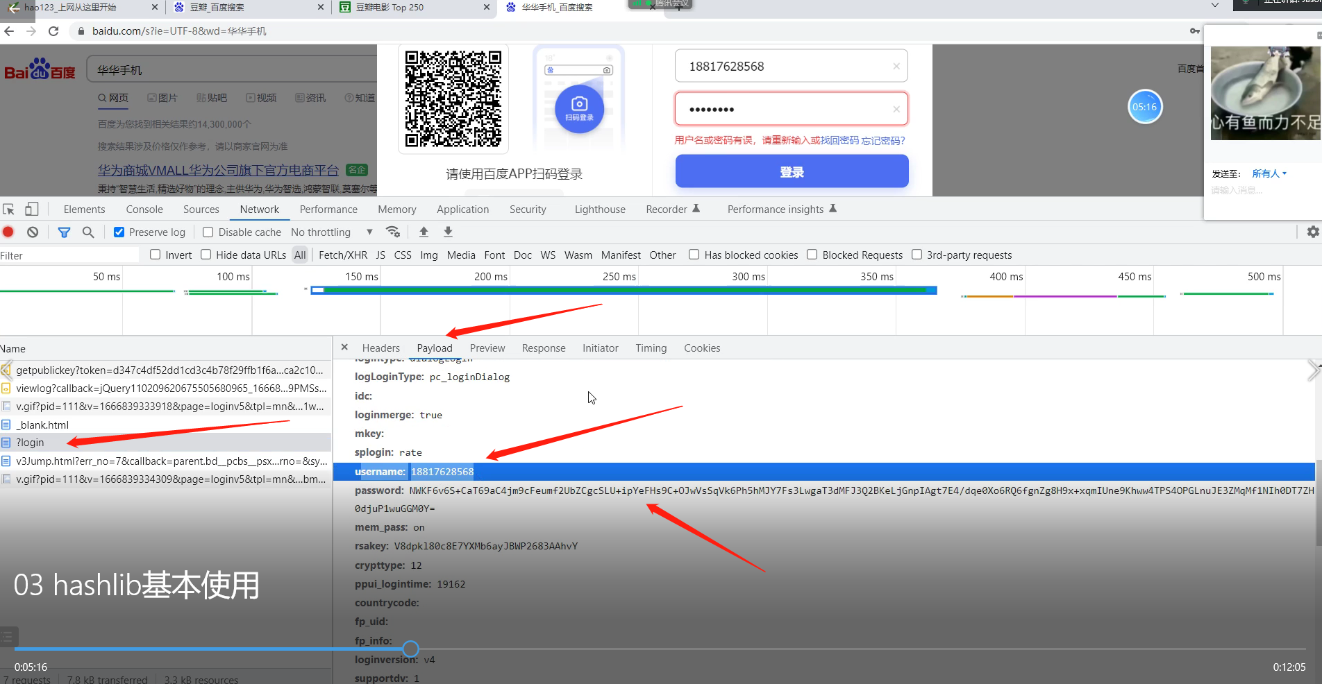
Task: Close the request details pane
Action: click(x=344, y=348)
